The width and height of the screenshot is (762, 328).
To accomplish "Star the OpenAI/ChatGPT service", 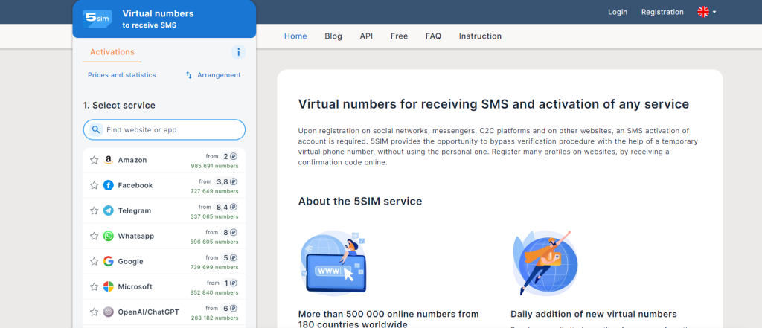I will 94,312.
